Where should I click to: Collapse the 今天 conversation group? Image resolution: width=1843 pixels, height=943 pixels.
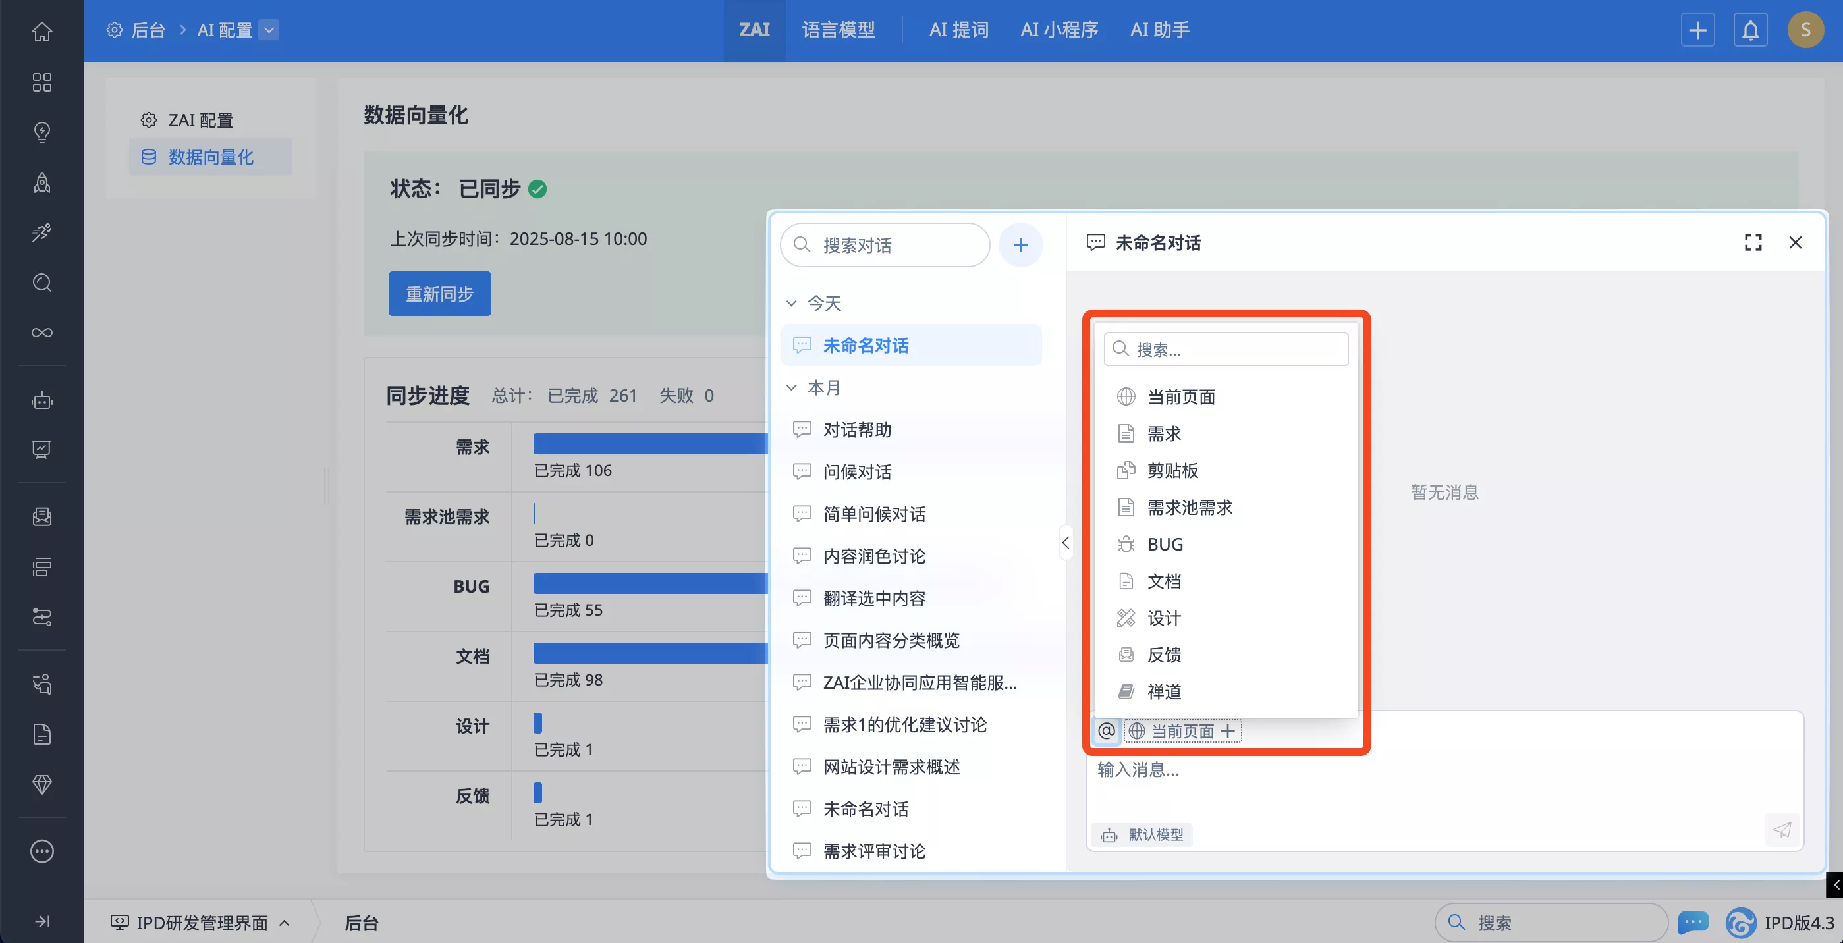point(791,304)
